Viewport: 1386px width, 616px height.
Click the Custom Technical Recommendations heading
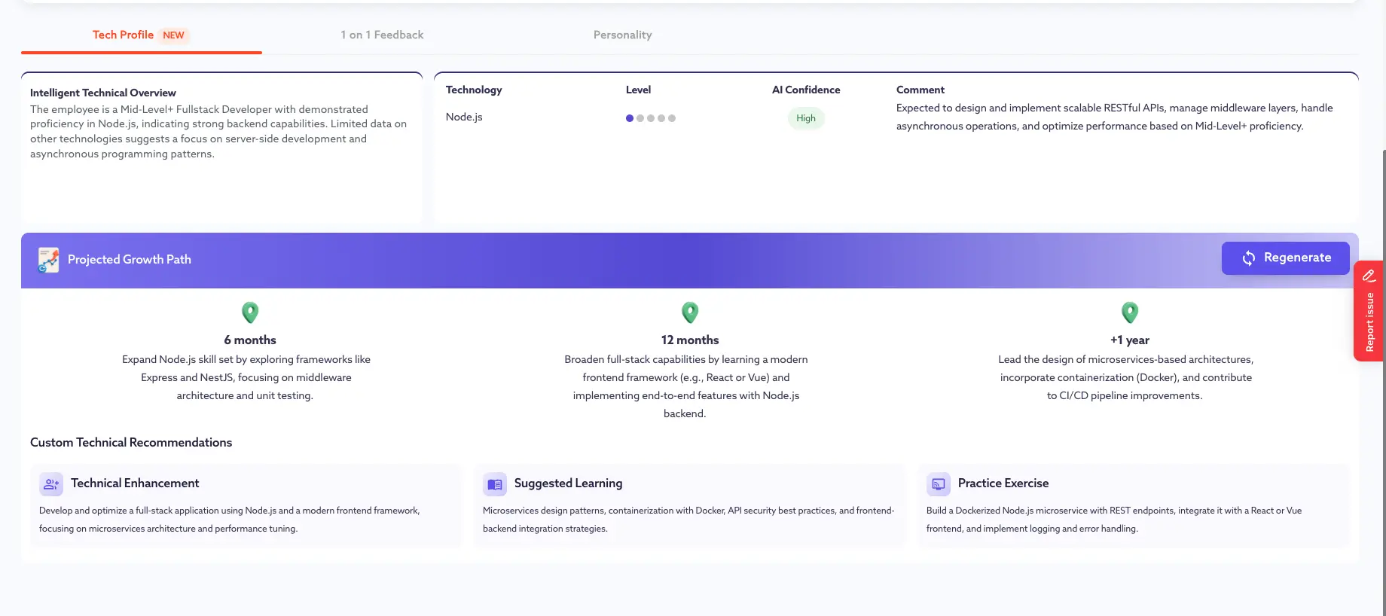coord(131,442)
